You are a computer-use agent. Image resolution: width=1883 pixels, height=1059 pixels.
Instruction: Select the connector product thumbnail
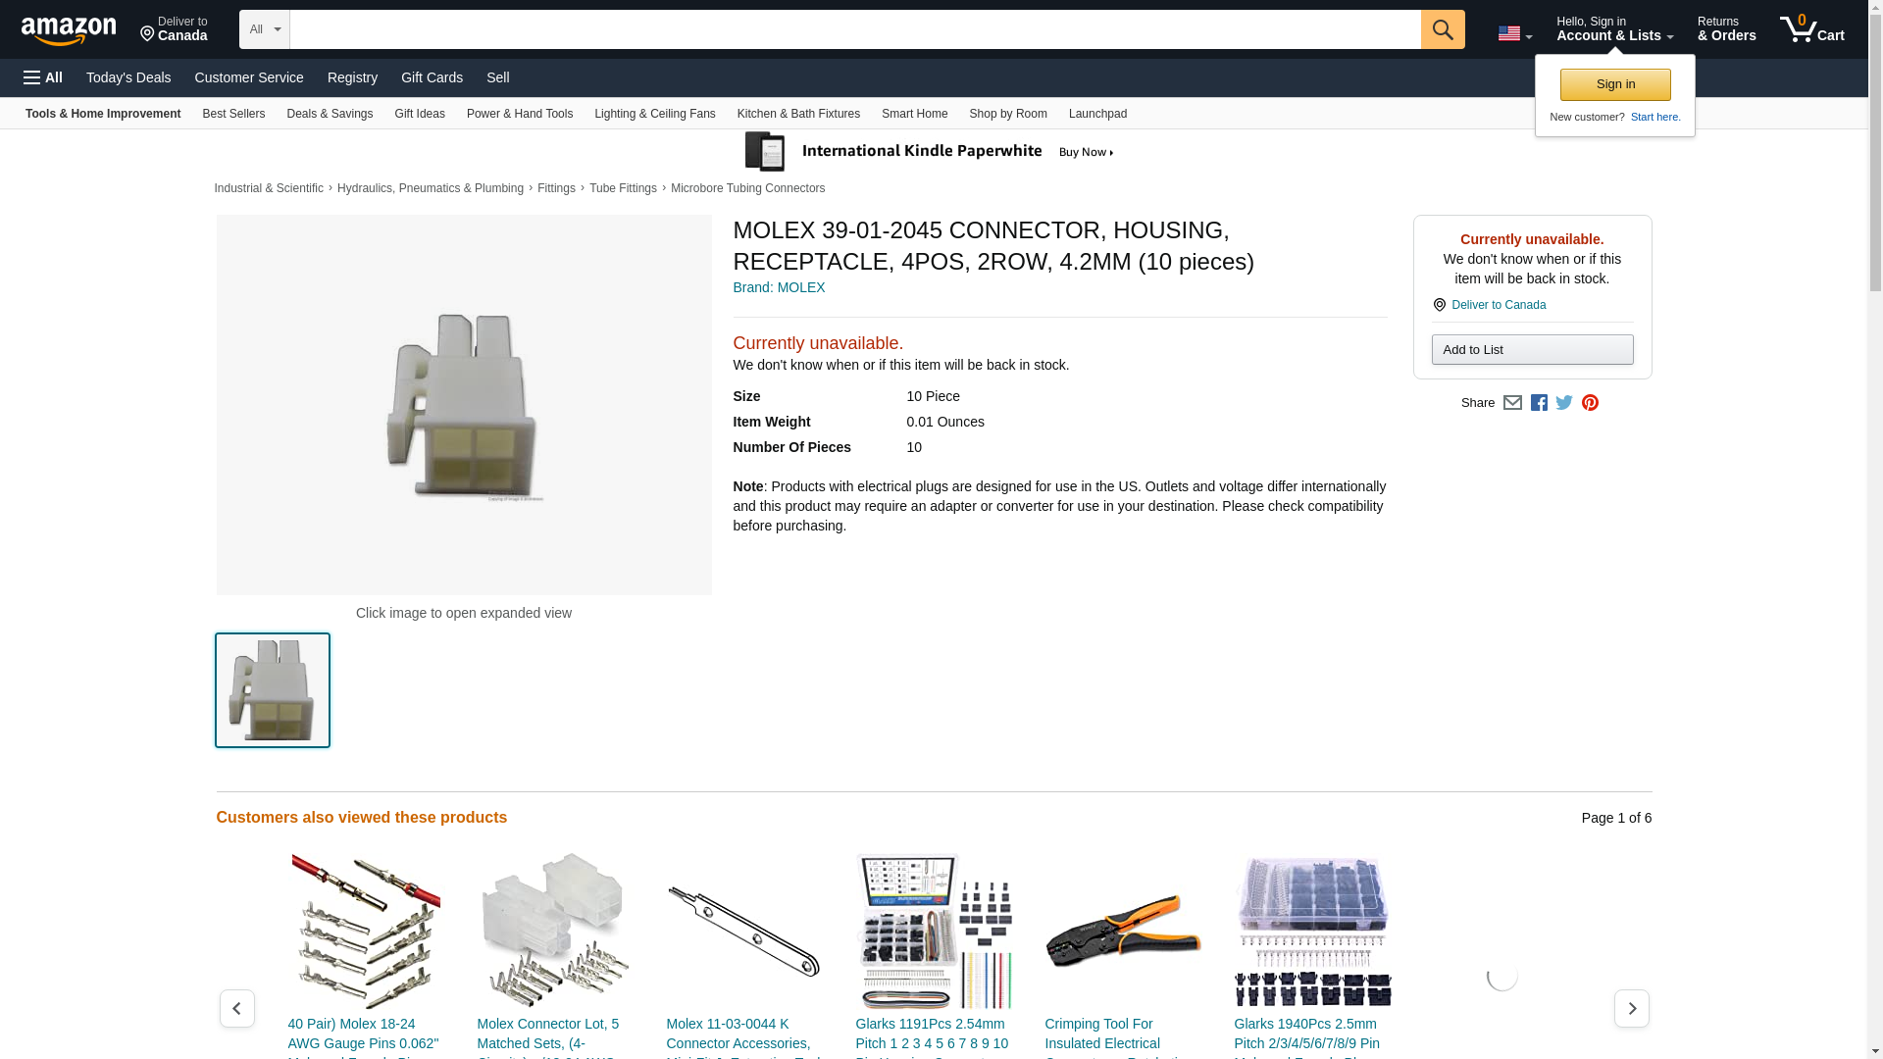(273, 690)
